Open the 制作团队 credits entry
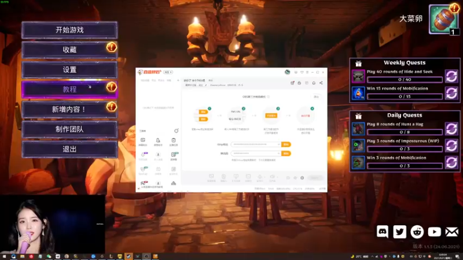Screen dimensions: 463x260 [x=69, y=129]
